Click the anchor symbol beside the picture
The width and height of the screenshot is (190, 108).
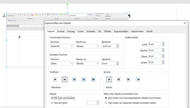[4, 16]
